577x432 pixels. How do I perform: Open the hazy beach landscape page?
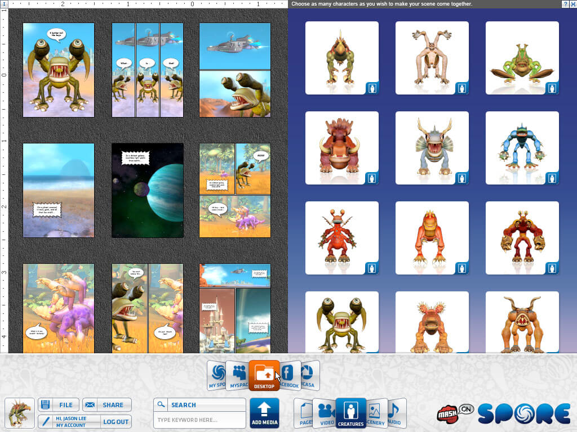pyautogui.click(x=59, y=190)
